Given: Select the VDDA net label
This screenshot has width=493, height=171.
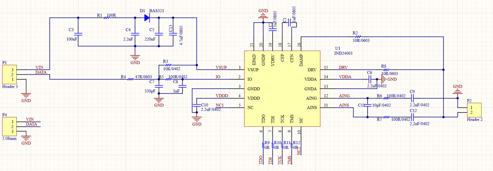Looking at the screenshot, I should pyautogui.click(x=345, y=77).
